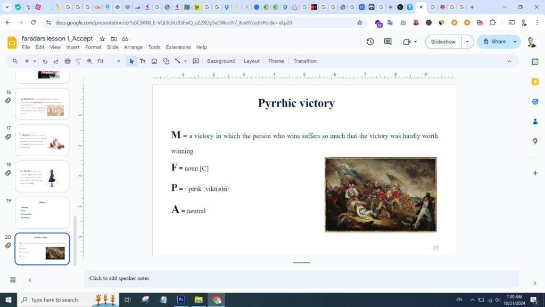Open the Arrange menu

[133, 47]
